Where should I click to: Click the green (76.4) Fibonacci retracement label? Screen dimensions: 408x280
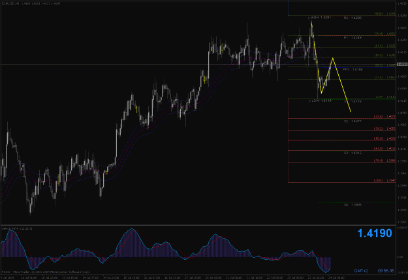point(385,33)
